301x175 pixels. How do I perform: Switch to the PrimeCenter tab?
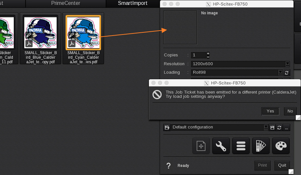[66, 4]
